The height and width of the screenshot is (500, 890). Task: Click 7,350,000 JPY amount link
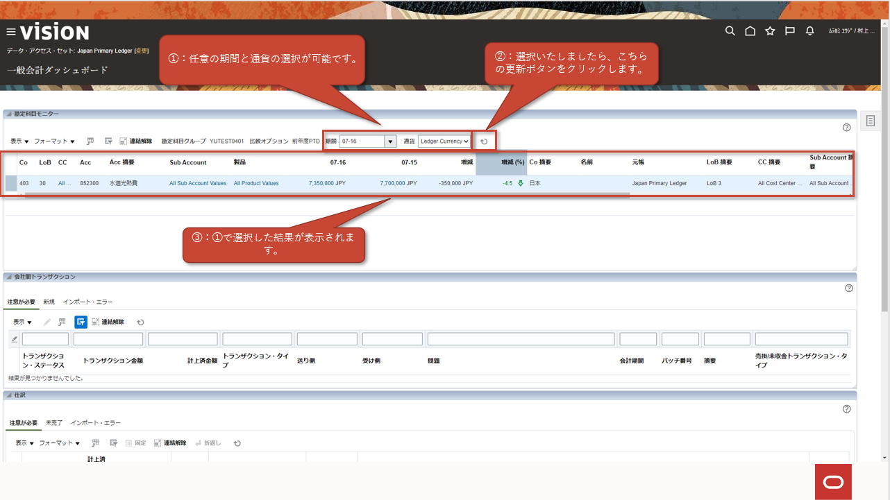click(327, 183)
